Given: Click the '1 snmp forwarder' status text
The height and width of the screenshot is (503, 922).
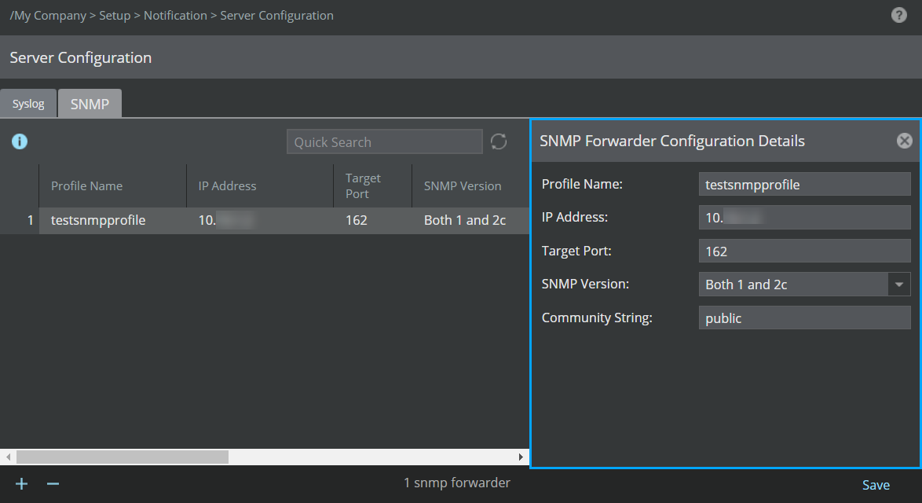Looking at the screenshot, I should (x=457, y=483).
